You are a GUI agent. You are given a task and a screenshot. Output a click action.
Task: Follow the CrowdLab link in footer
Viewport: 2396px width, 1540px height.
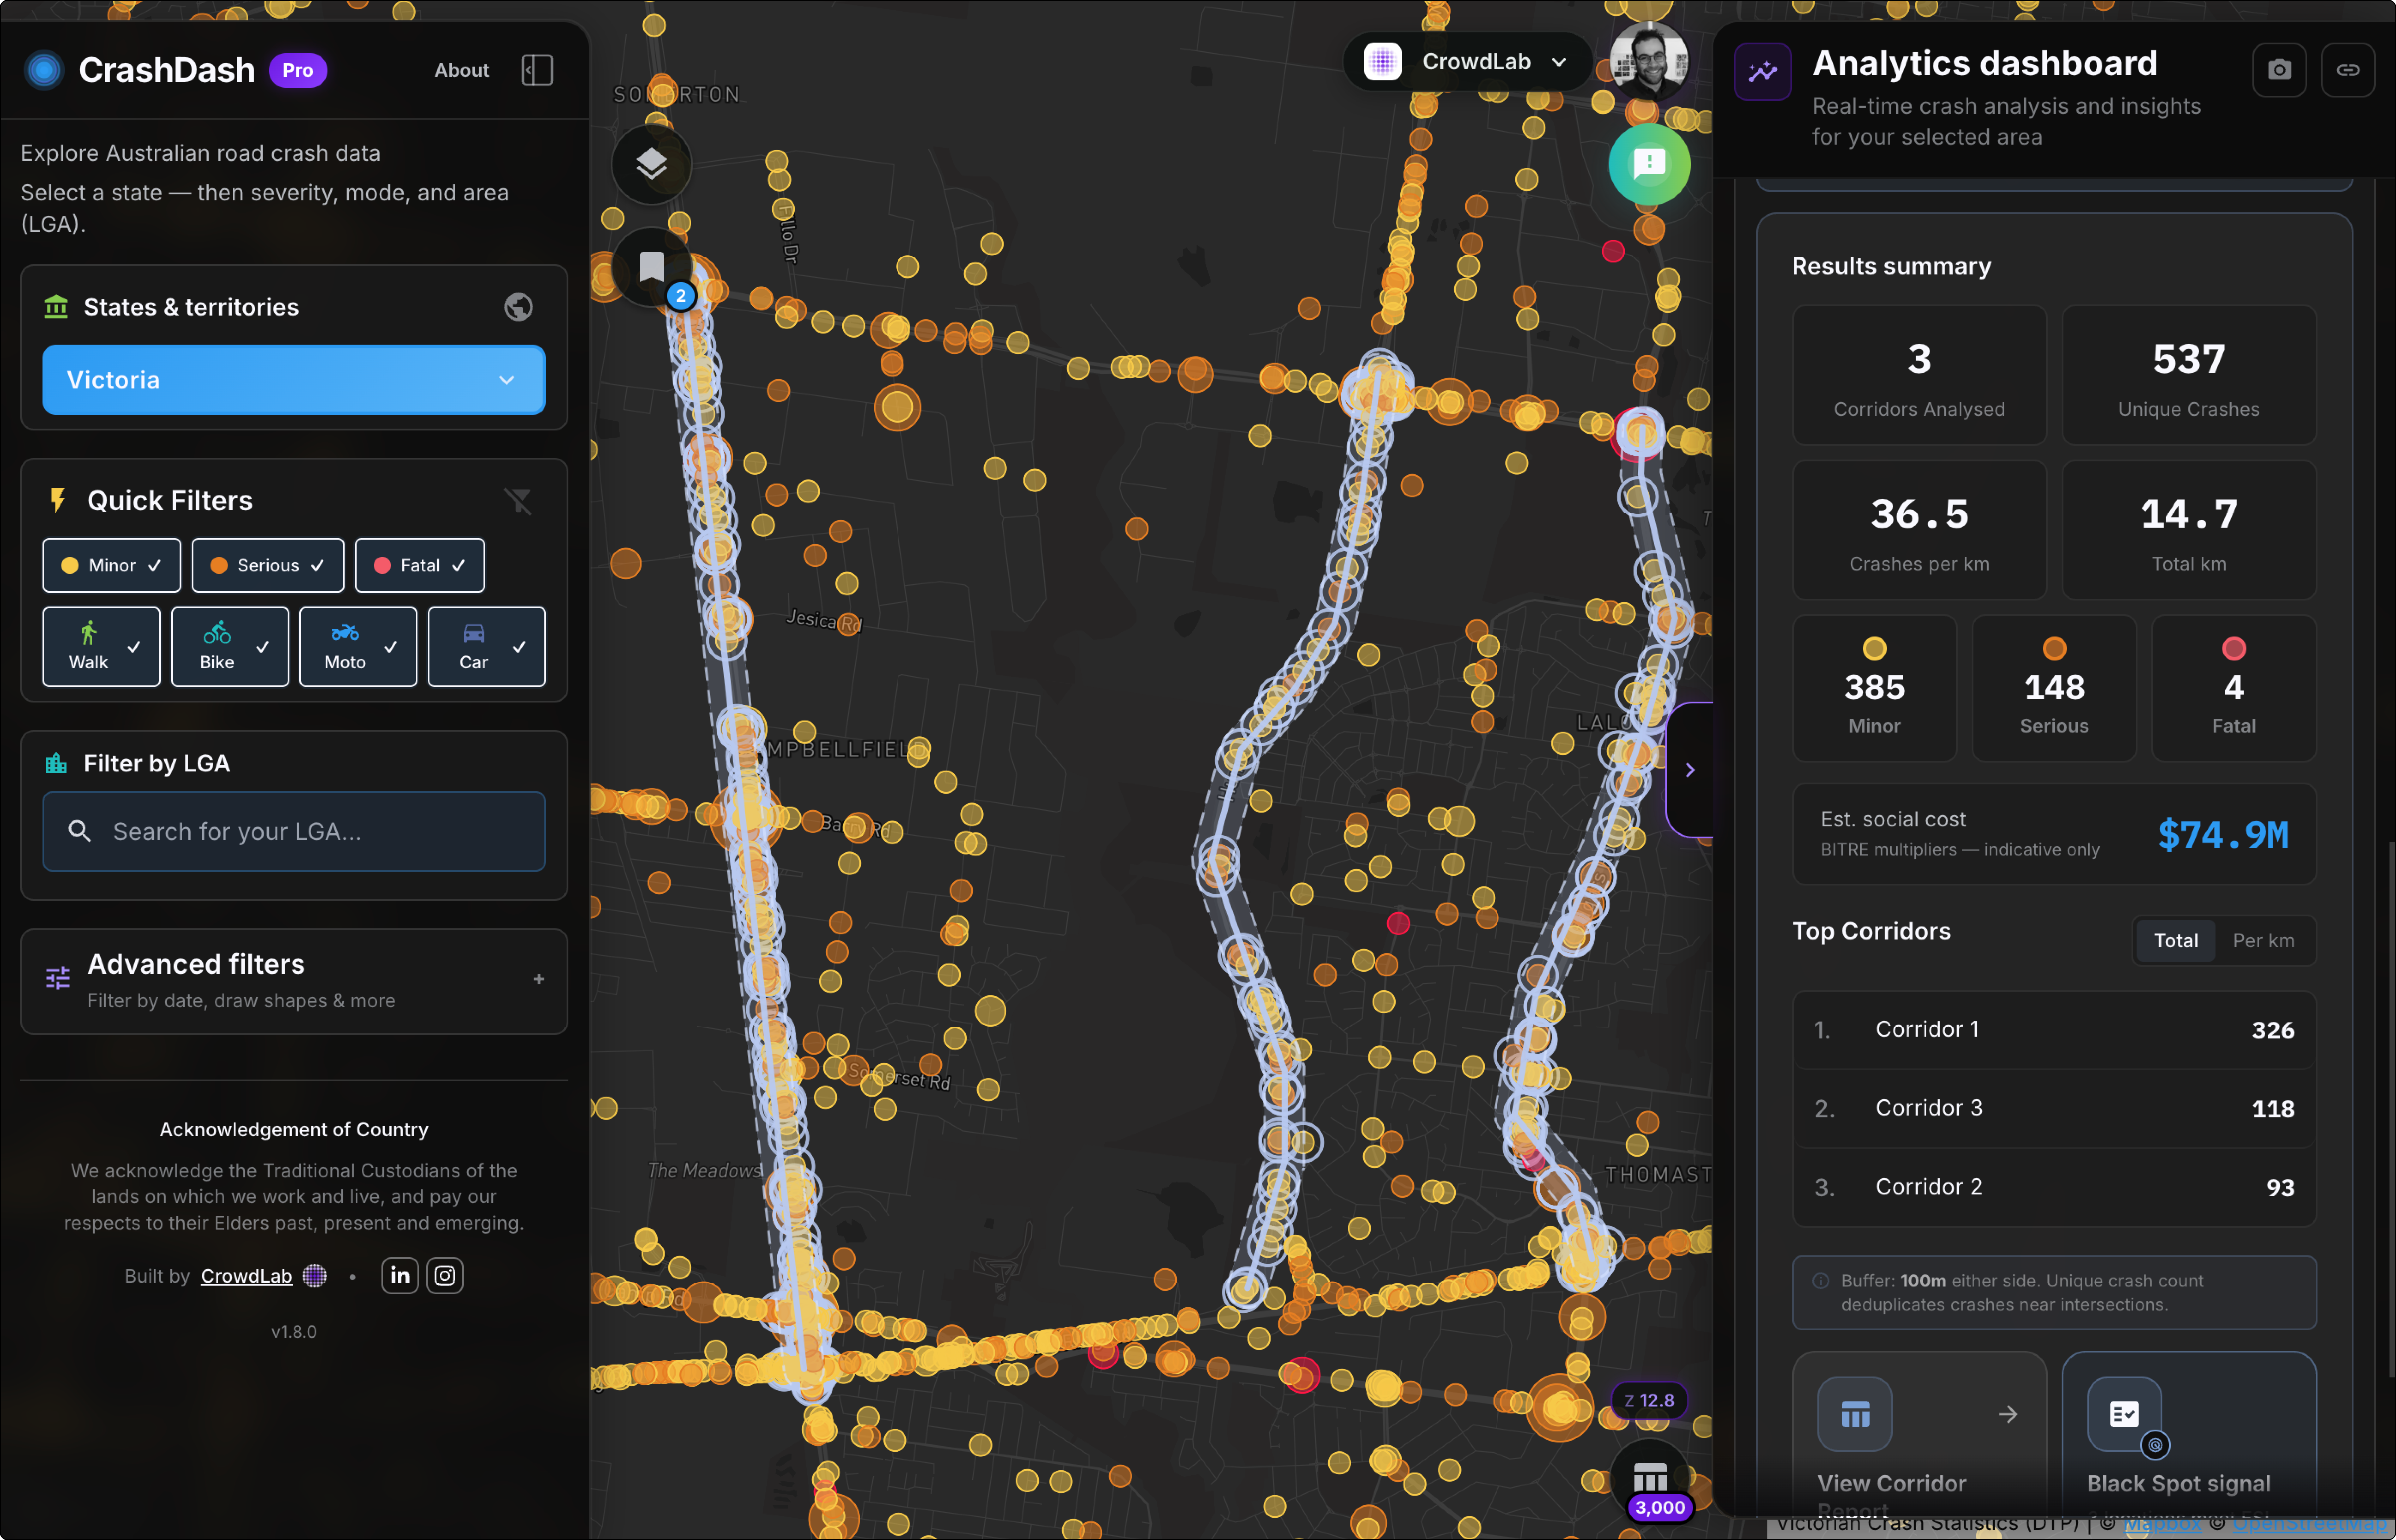(246, 1275)
